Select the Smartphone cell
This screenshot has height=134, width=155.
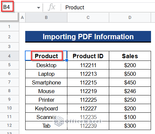(46, 82)
